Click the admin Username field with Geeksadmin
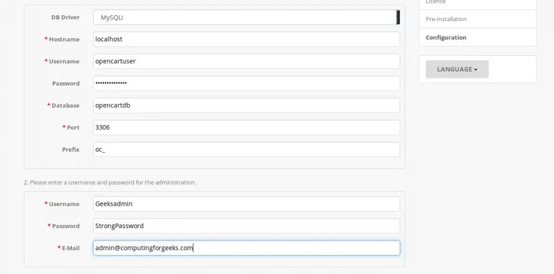554x274 pixels. [x=246, y=204]
